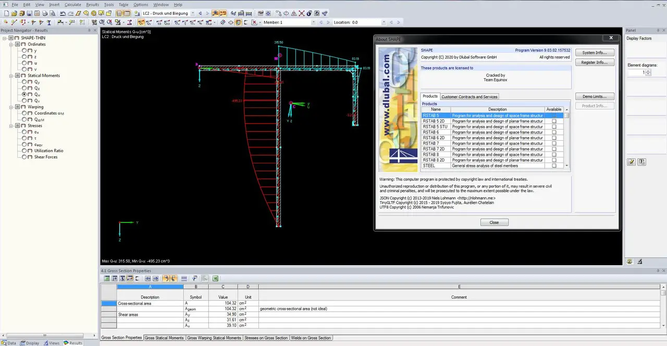
Task: Open the LC2 load case dropdown
Action: pyautogui.click(x=193, y=13)
